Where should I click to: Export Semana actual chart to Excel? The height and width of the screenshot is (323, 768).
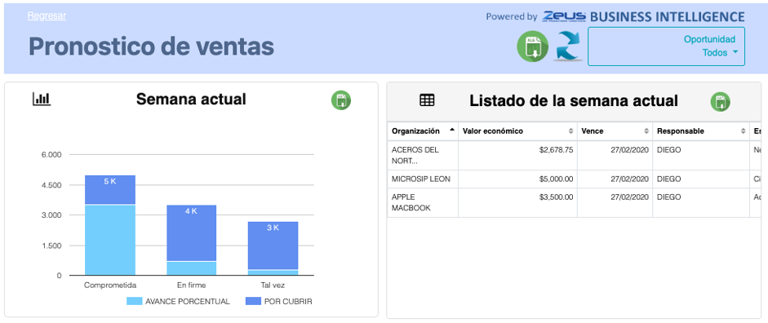click(x=341, y=100)
